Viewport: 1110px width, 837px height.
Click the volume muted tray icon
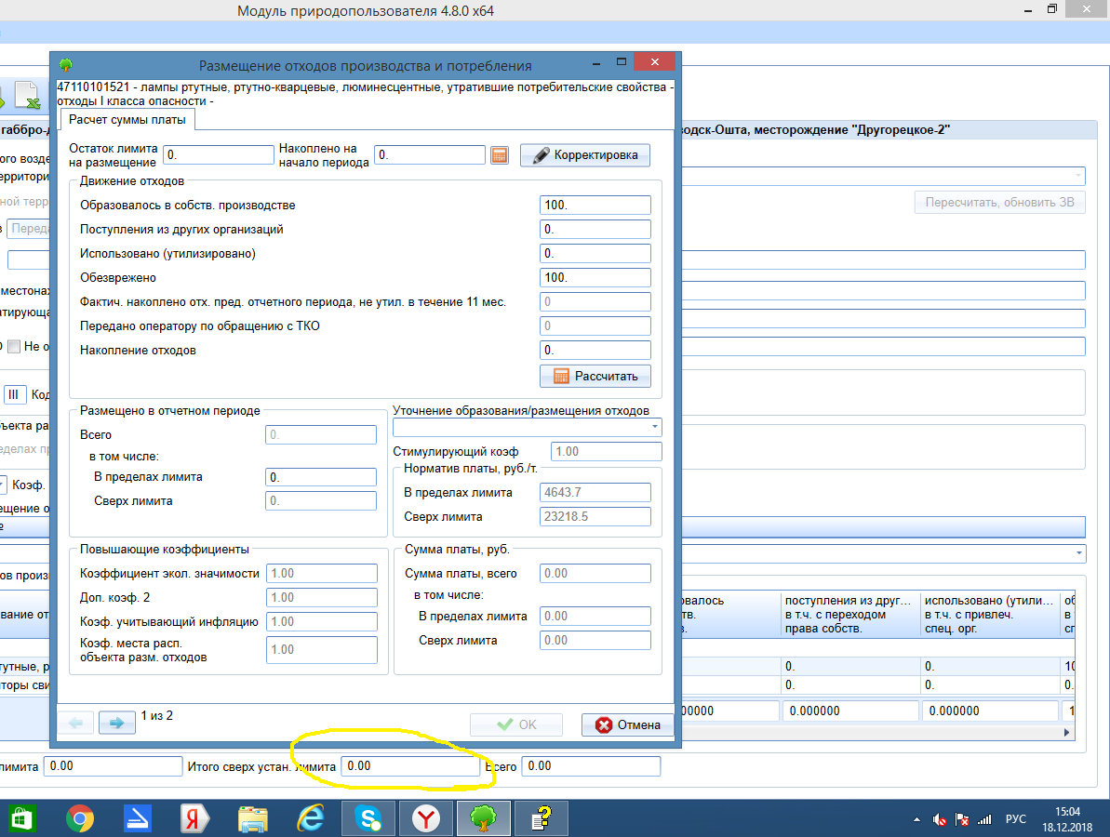coord(940,819)
